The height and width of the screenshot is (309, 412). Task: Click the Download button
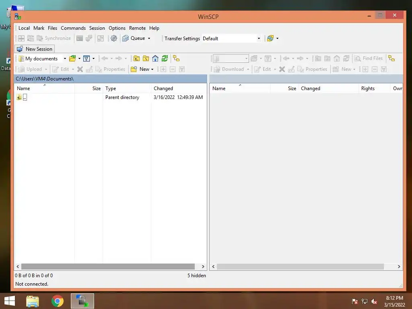coord(229,69)
